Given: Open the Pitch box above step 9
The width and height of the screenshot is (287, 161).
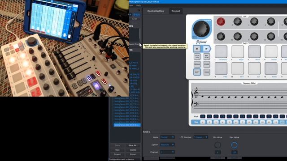Looking at the screenshot, I should (256, 116).
